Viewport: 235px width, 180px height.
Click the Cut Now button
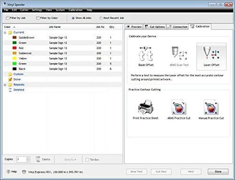(x=161, y=172)
